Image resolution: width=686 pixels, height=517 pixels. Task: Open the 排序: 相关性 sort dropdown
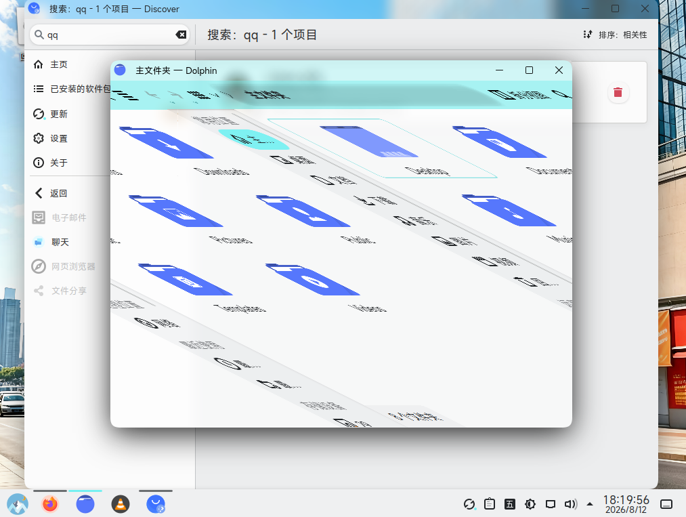coord(615,35)
